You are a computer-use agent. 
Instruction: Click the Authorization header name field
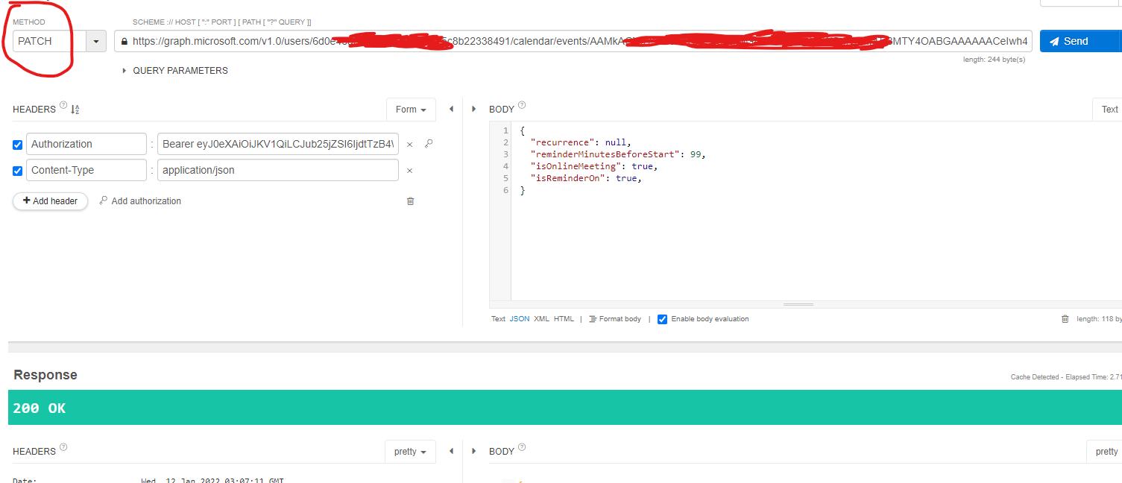(86, 144)
